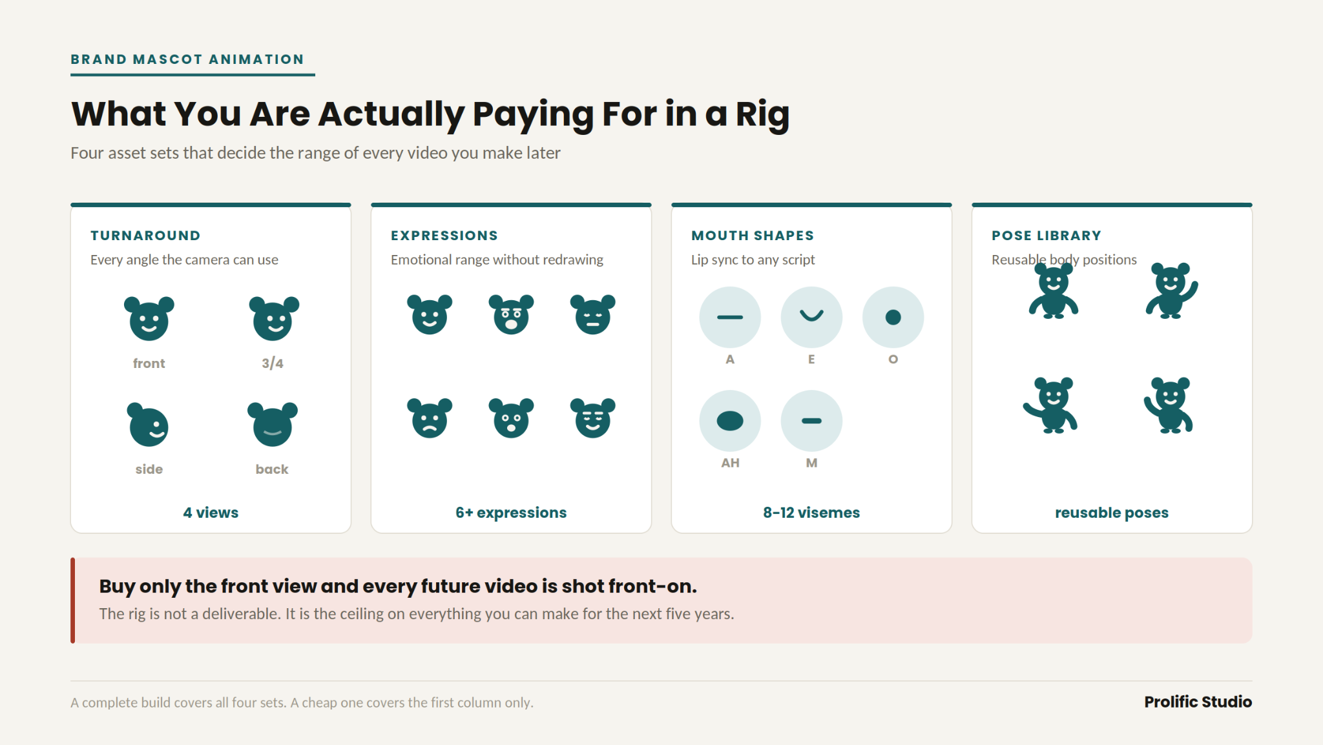The height and width of the screenshot is (745, 1323).
Task: Click the waving mascot pose with raised arm
Action: point(1171,291)
